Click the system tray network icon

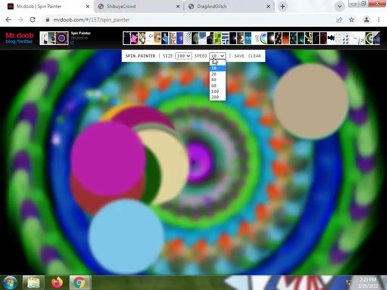coord(349,282)
